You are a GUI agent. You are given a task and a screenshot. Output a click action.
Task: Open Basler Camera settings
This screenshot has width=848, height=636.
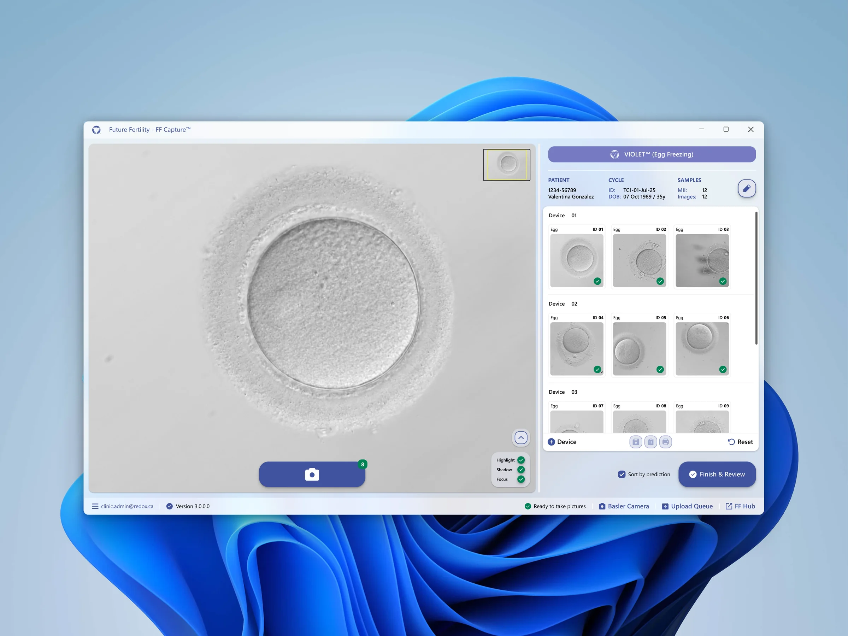pyautogui.click(x=624, y=506)
